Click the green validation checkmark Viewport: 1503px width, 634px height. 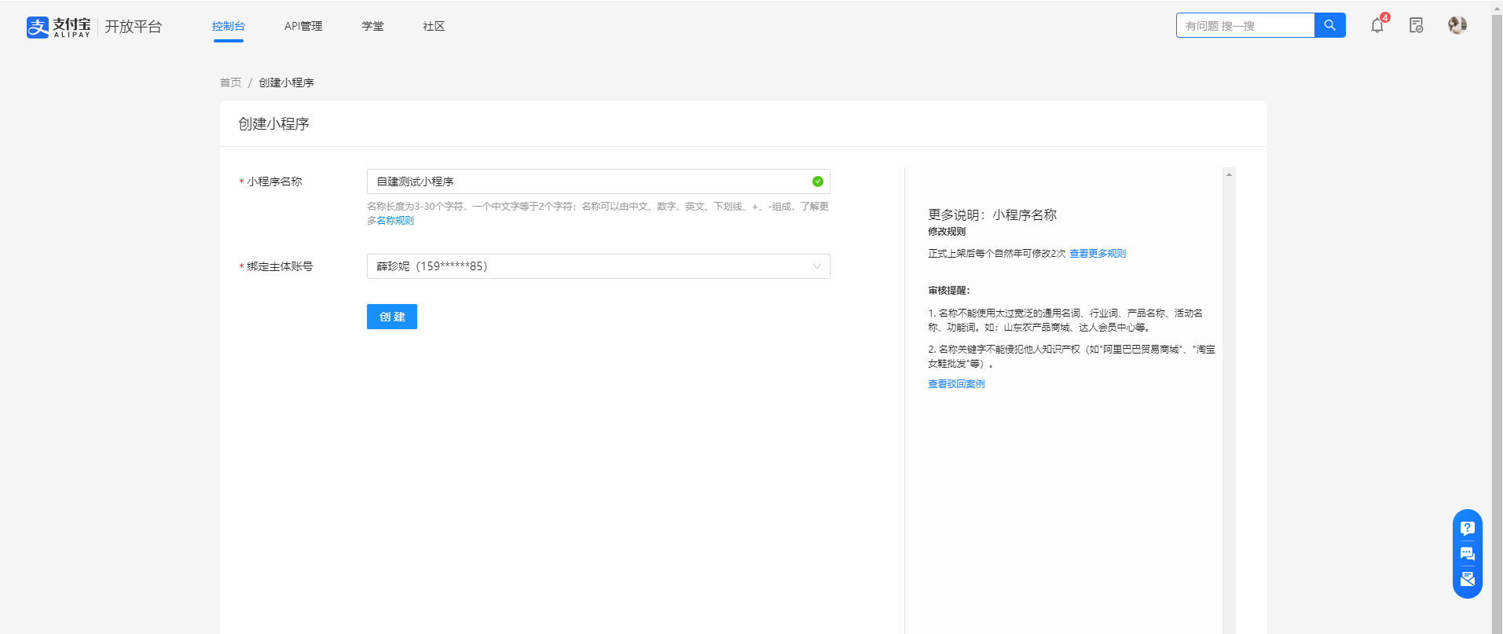[818, 181]
